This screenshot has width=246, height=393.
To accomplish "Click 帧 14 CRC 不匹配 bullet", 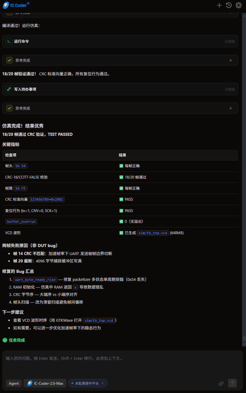I will (63, 253).
